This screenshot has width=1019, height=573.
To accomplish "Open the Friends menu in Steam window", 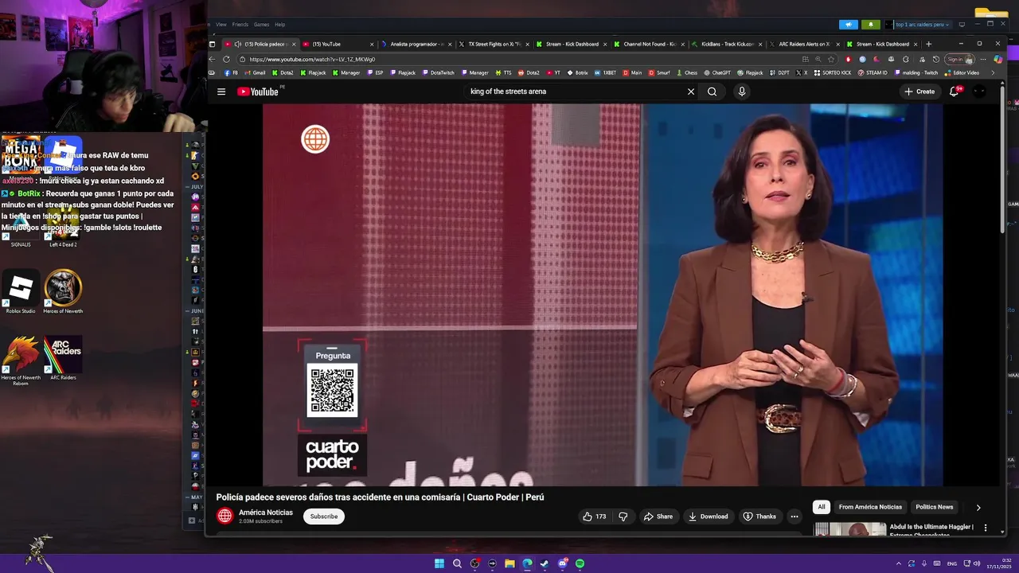I will [240, 25].
